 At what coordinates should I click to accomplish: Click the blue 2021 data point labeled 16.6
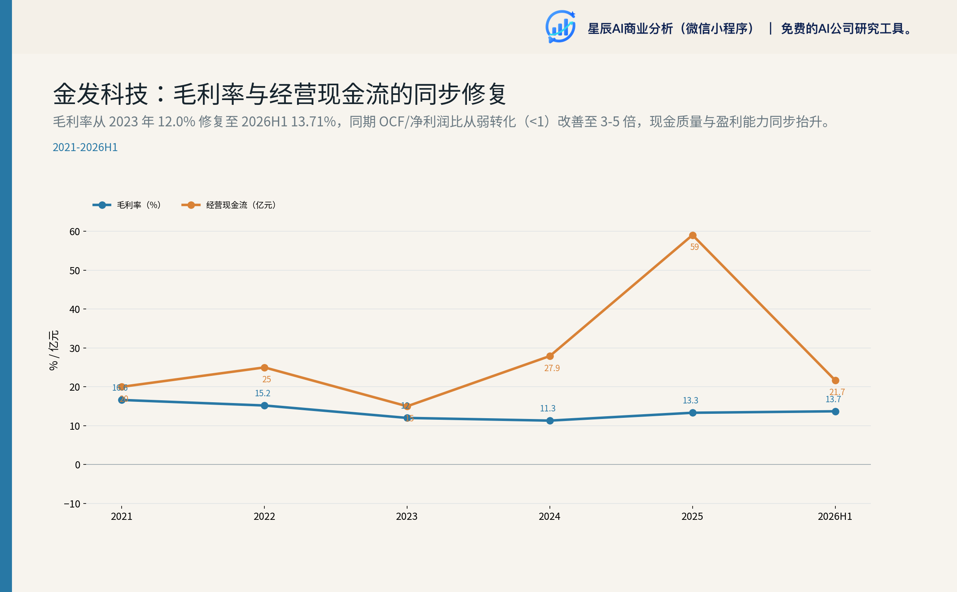[x=122, y=400]
